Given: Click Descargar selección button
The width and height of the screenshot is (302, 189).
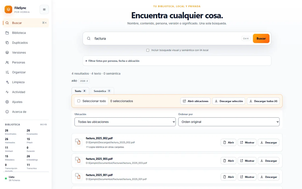Looking at the screenshot, I should point(229,101).
